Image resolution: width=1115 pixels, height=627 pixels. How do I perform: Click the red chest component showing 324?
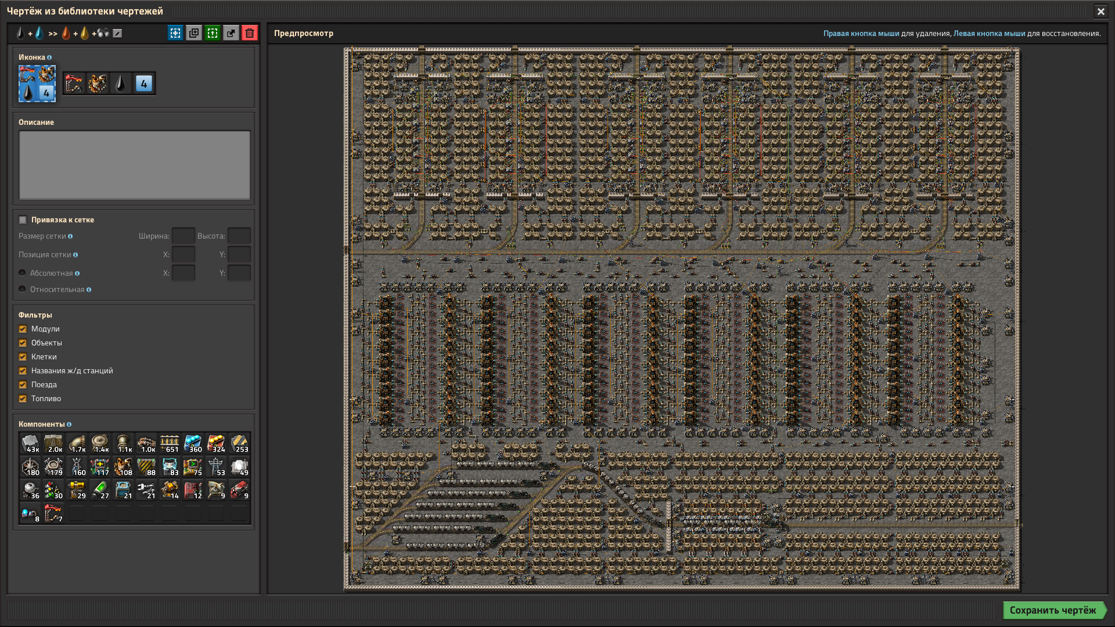coord(216,444)
